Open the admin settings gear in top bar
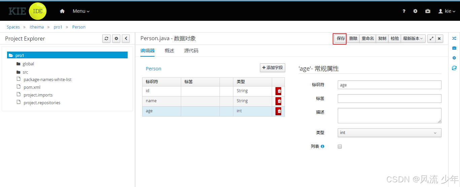460x187 pixels. pyautogui.click(x=415, y=11)
